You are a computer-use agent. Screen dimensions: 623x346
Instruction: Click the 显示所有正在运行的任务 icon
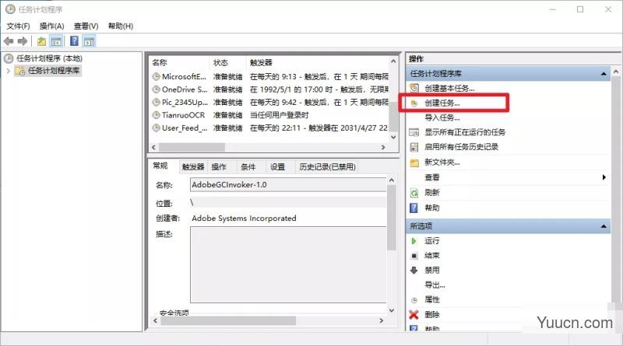click(414, 132)
